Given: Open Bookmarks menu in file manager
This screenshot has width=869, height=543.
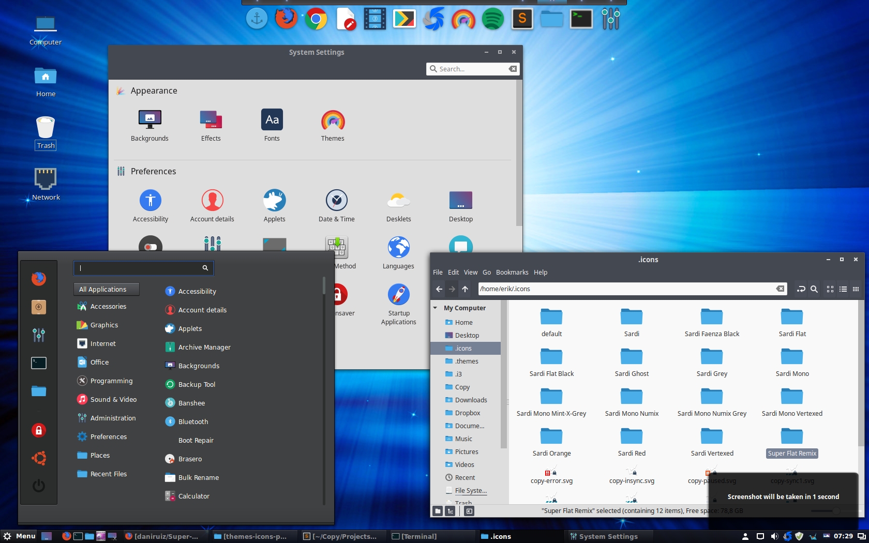Looking at the screenshot, I should (512, 272).
